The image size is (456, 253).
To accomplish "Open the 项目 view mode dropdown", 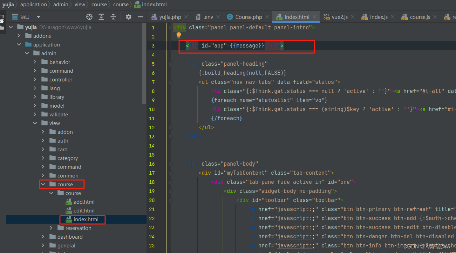I will click(39, 16).
